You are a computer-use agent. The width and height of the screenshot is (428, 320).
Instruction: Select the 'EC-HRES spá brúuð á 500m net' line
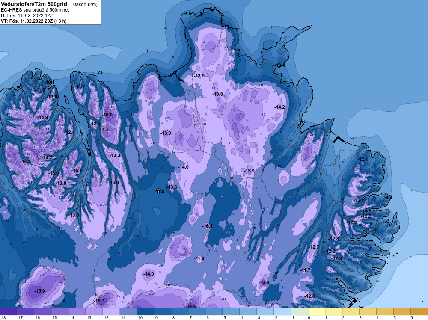35,10
